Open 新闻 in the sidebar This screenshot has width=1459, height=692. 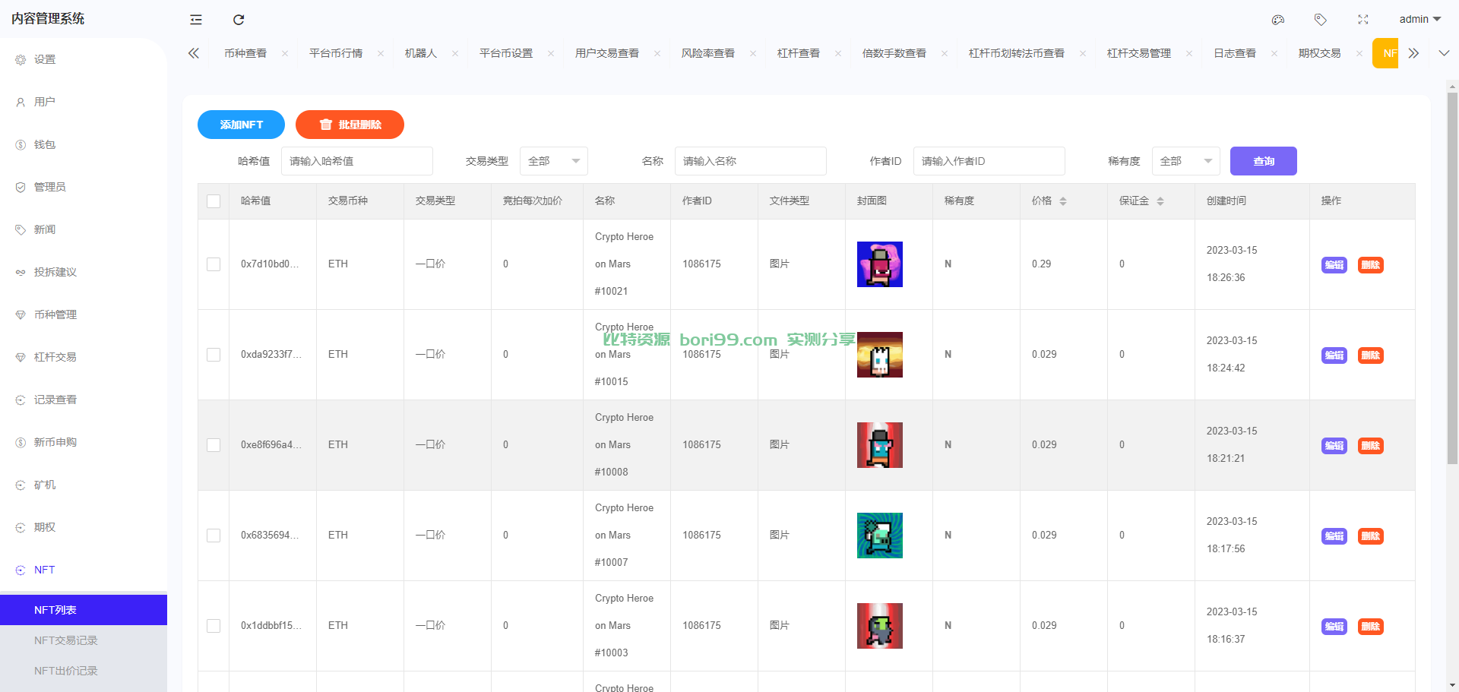pyautogui.click(x=84, y=229)
